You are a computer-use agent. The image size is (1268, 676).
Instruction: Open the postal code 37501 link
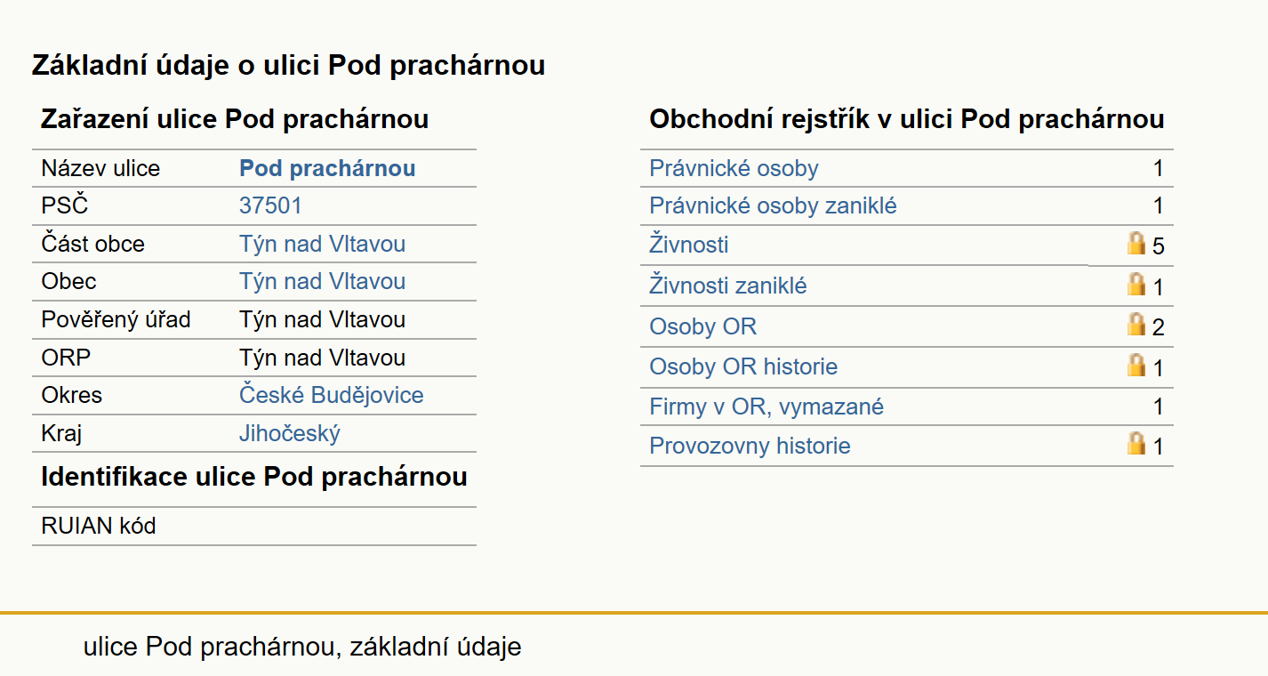point(270,205)
